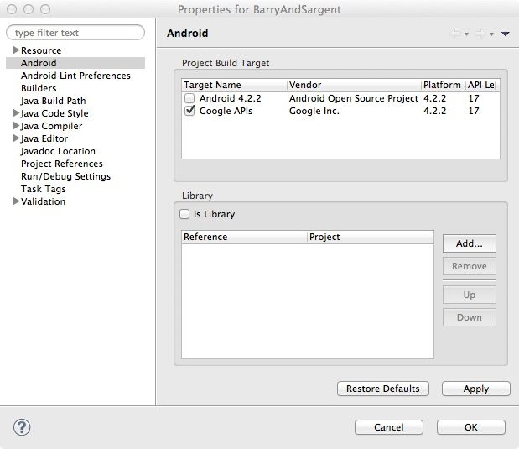
Task: Select the Java Code Style label
Action: point(54,113)
